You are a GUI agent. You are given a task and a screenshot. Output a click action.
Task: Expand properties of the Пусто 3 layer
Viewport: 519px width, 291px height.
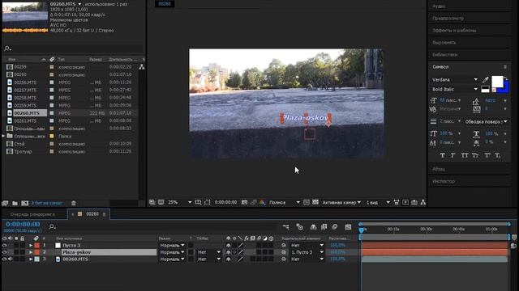(31, 245)
